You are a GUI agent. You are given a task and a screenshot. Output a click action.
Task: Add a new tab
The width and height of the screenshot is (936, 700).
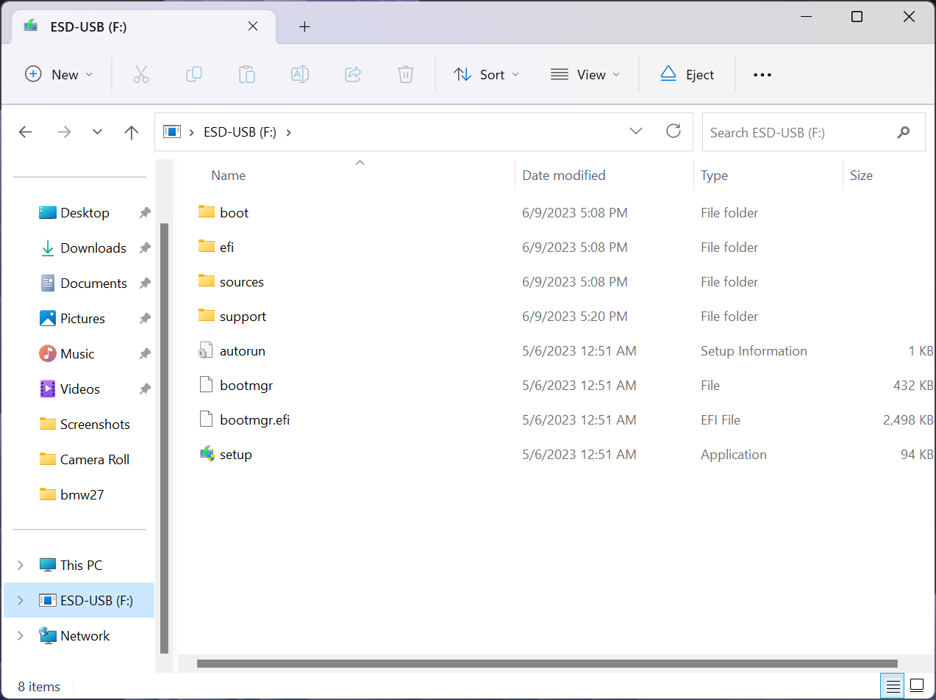(304, 27)
